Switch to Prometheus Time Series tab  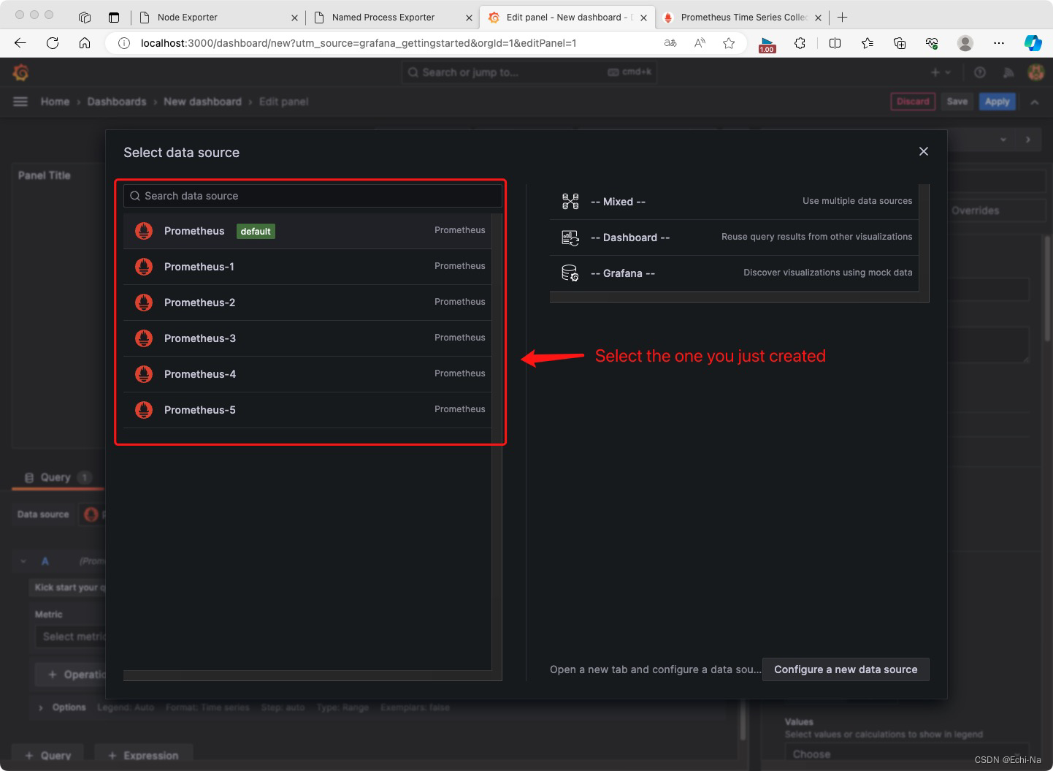coord(743,17)
